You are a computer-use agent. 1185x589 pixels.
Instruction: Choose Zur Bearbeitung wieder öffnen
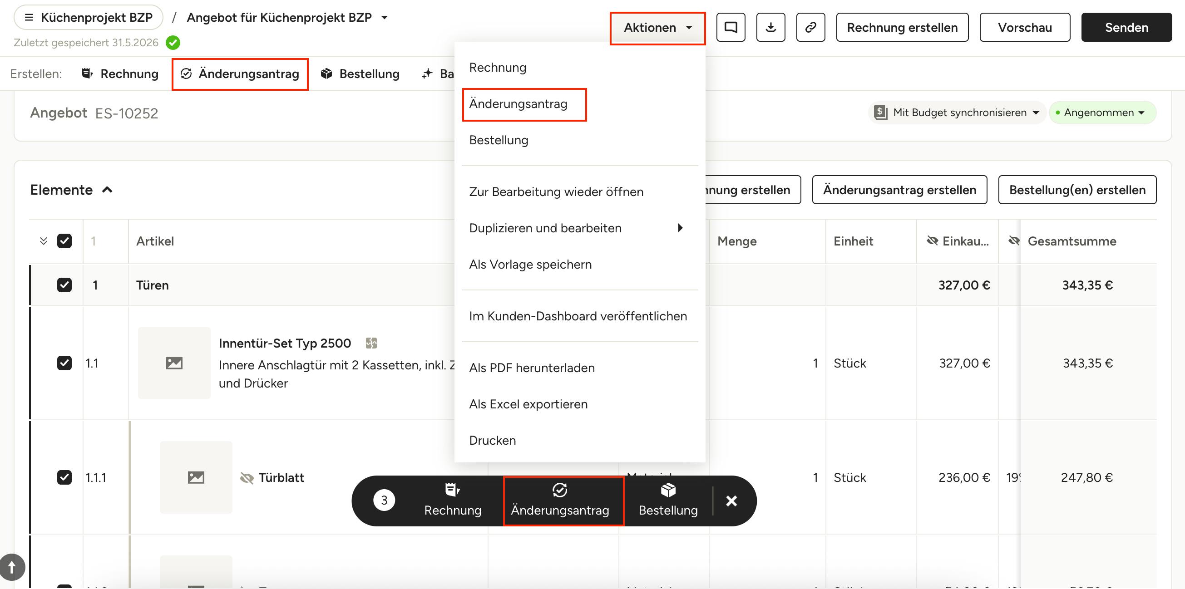pyautogui.click(x=580, y=192)
